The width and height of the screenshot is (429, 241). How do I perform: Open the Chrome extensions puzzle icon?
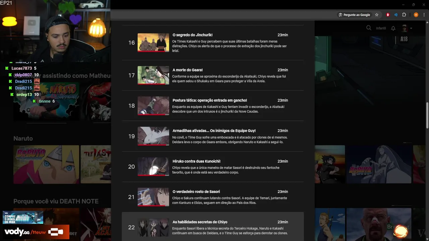pyautogui.click(x=404, y=15)
